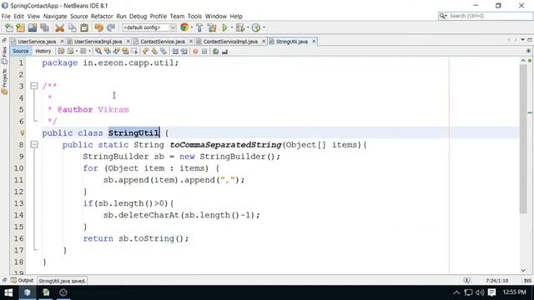Click the New File toolbar icon
Image resolution: width=534 pixels, height=300 pixels.
coord(9,27)
